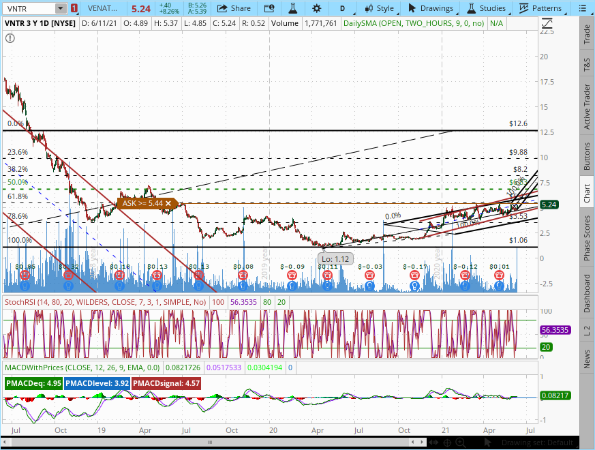Click the Share button
Viewport: 595px width, 450px height.
(233, 8)
